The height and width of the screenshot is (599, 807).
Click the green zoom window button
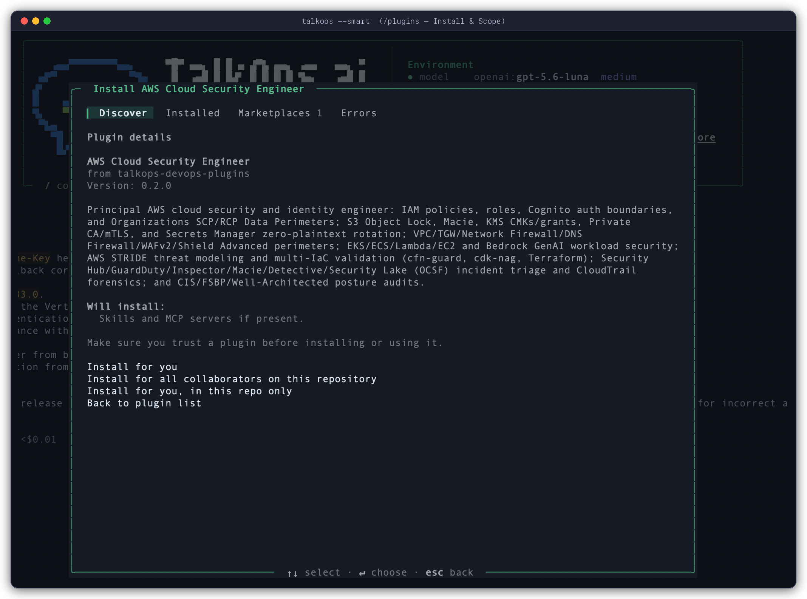[x=47, y=21]
